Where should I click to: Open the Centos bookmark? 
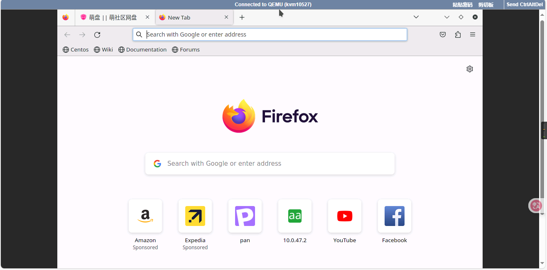(x=76, y=49)
